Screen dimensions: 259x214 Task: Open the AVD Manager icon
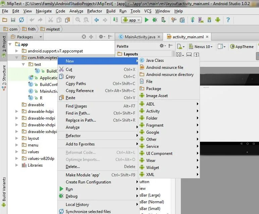(201, 20)
